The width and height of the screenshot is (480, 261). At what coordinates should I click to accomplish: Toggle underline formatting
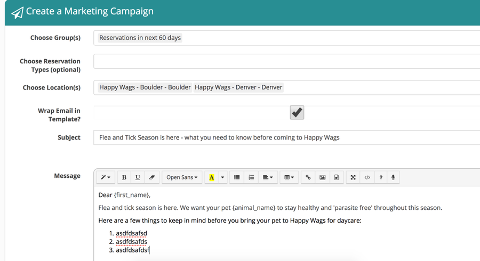click(138, 177)
